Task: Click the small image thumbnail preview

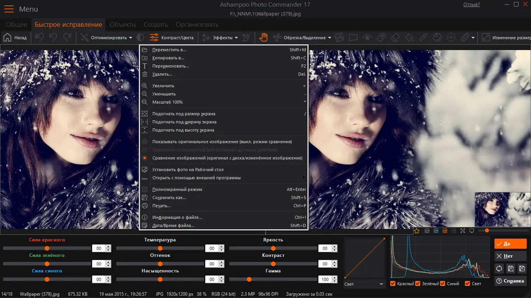Action: click(x=502, y=209)
